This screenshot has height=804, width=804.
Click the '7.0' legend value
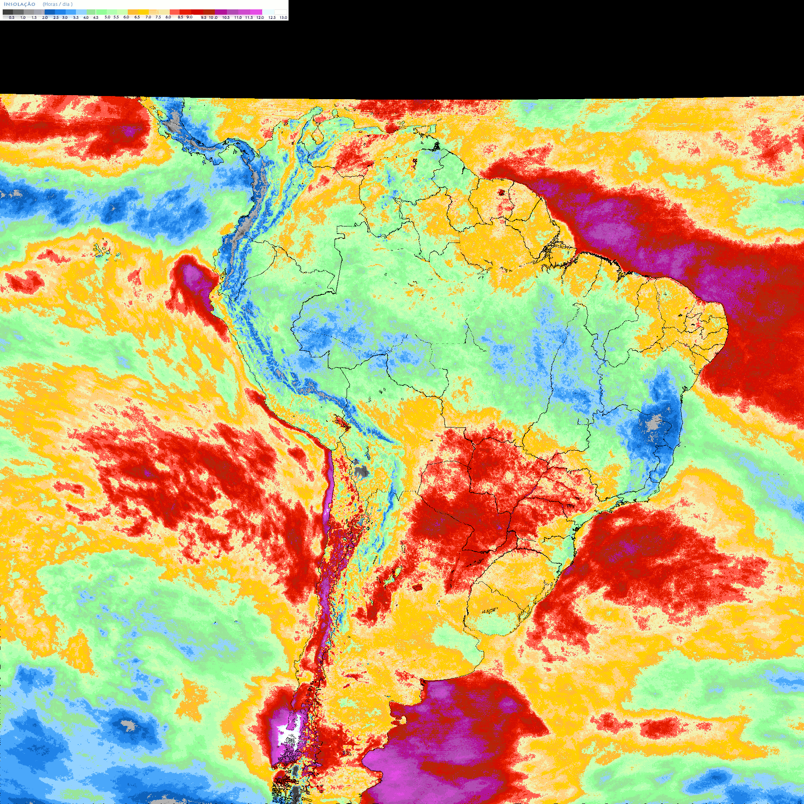click(148, 17)
